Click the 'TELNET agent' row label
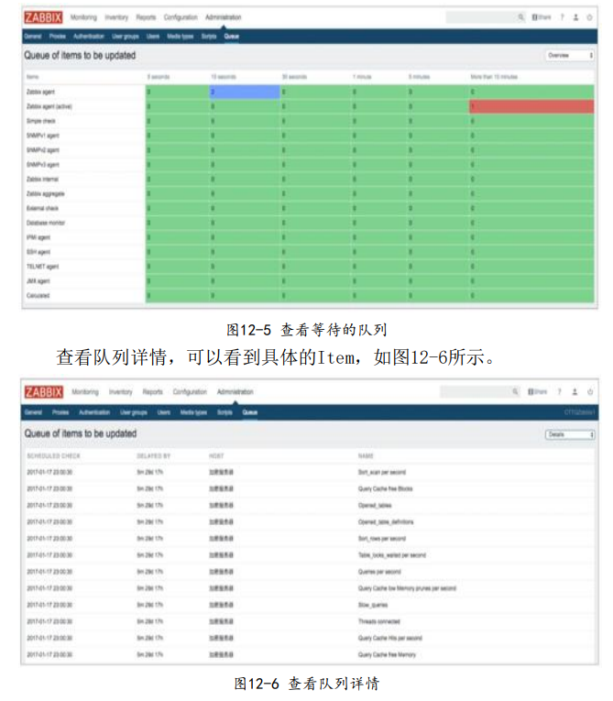613x701 pixels. pyautogui.click(x=42, y=267)
